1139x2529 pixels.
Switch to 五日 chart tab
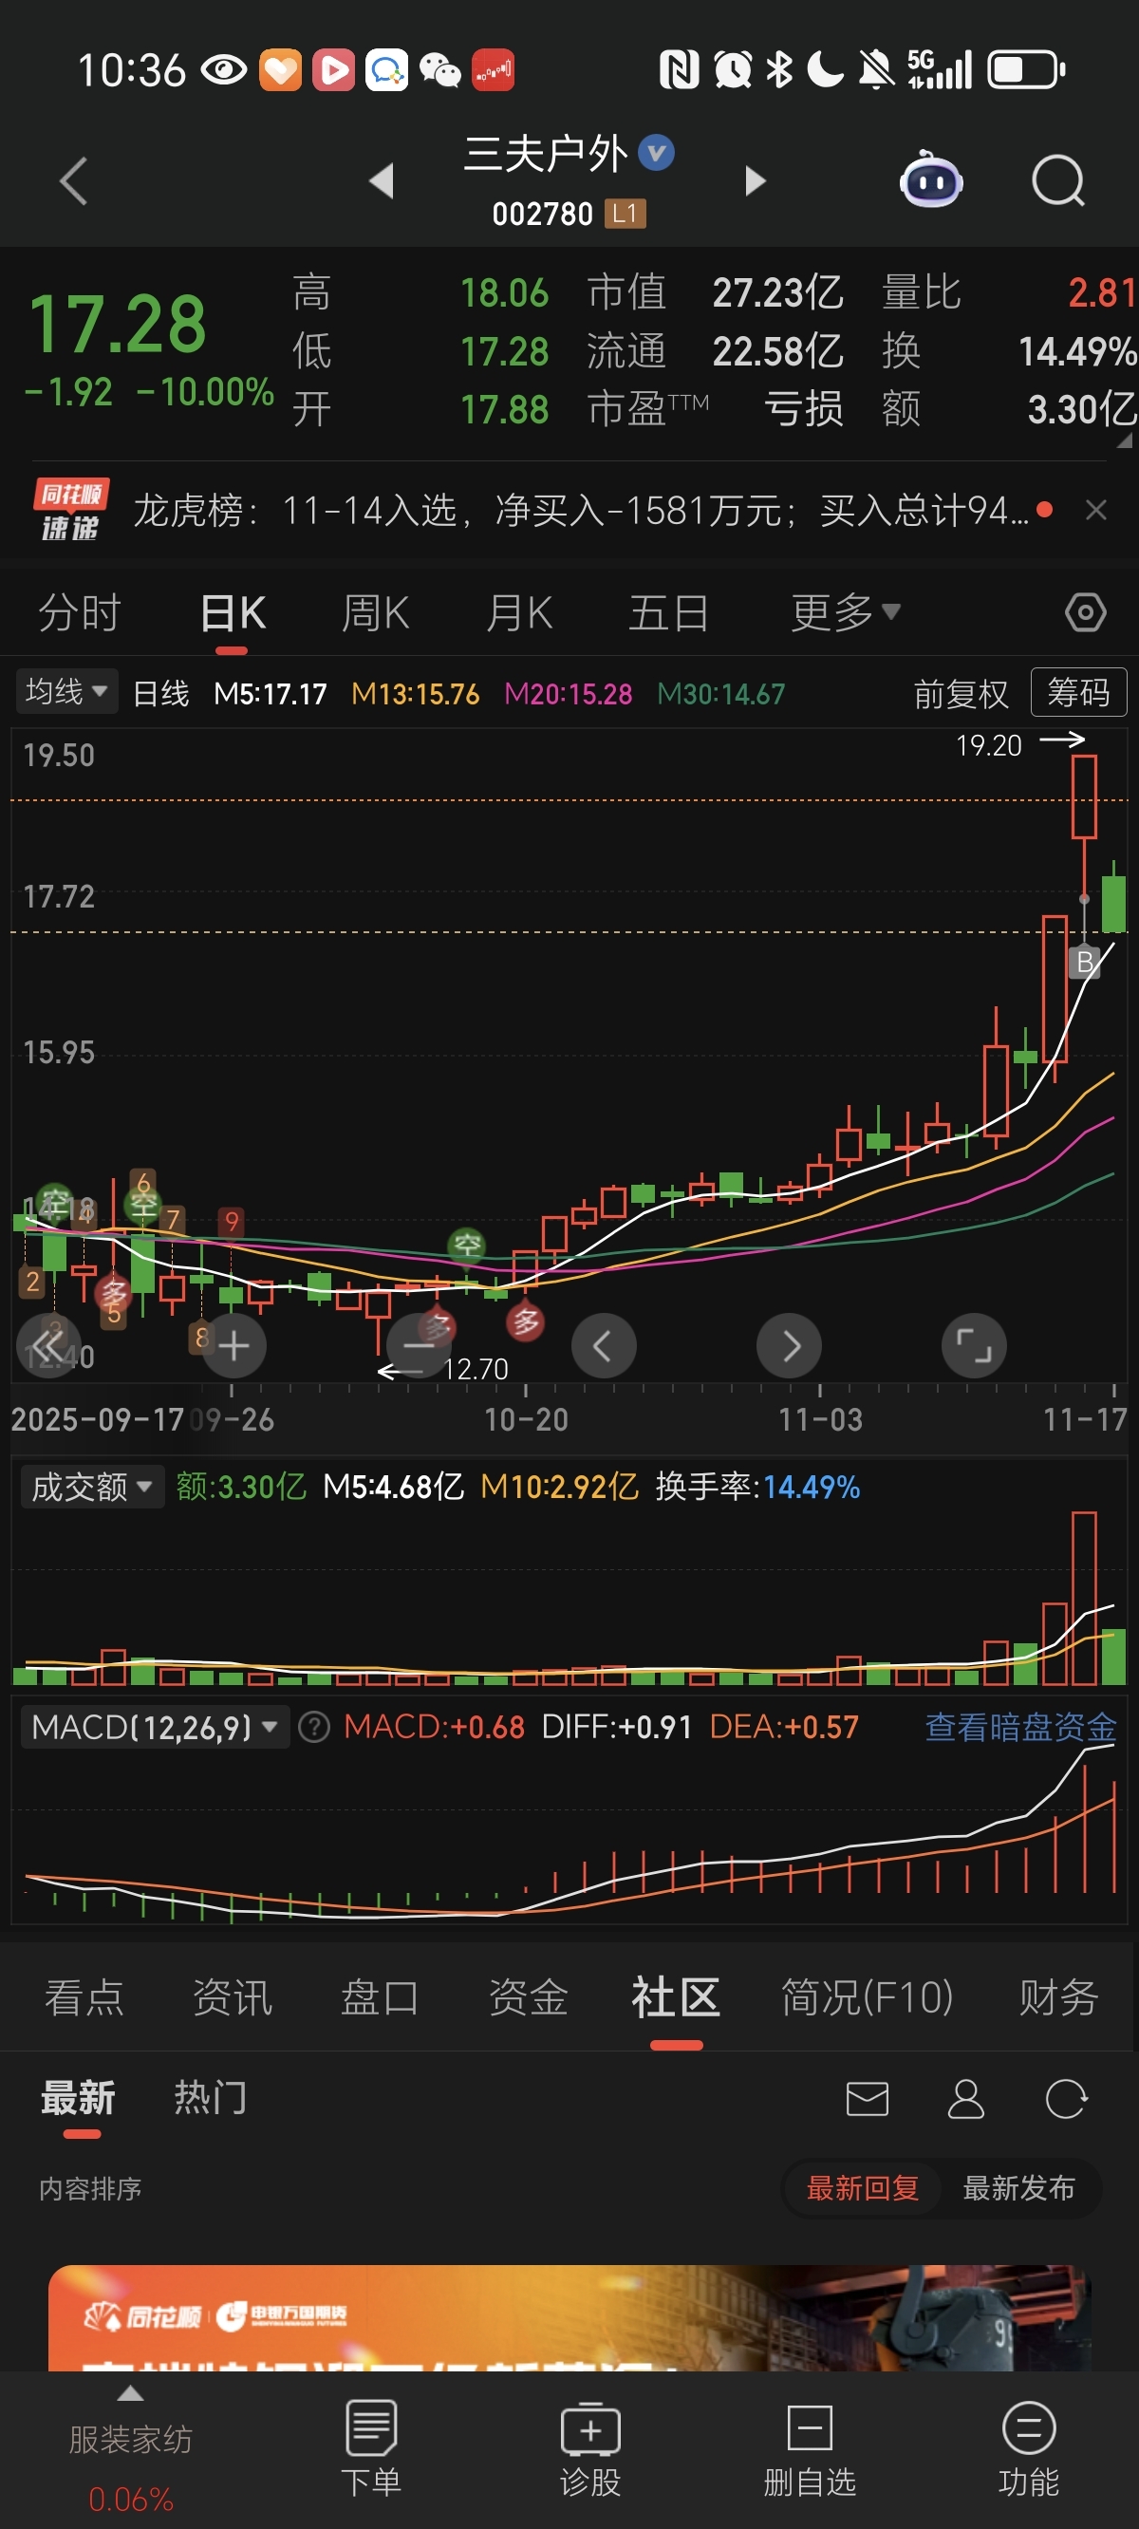pyautogui.click(x=668, y=612)
